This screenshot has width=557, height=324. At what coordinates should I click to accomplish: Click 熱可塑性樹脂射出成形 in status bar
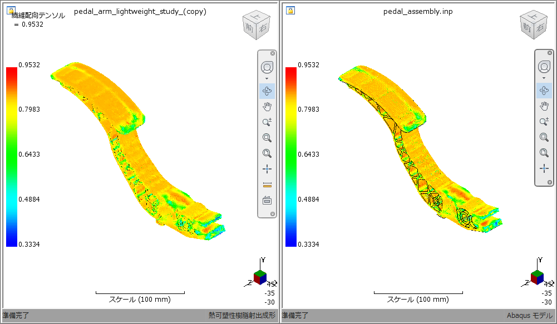click(x=242, y=315)
